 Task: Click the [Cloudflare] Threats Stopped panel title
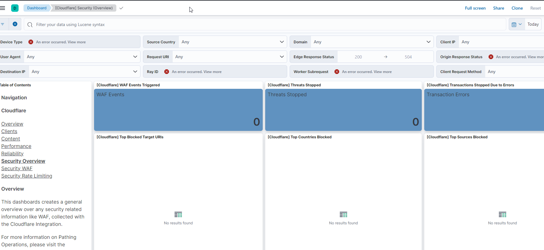coord(294,85)
